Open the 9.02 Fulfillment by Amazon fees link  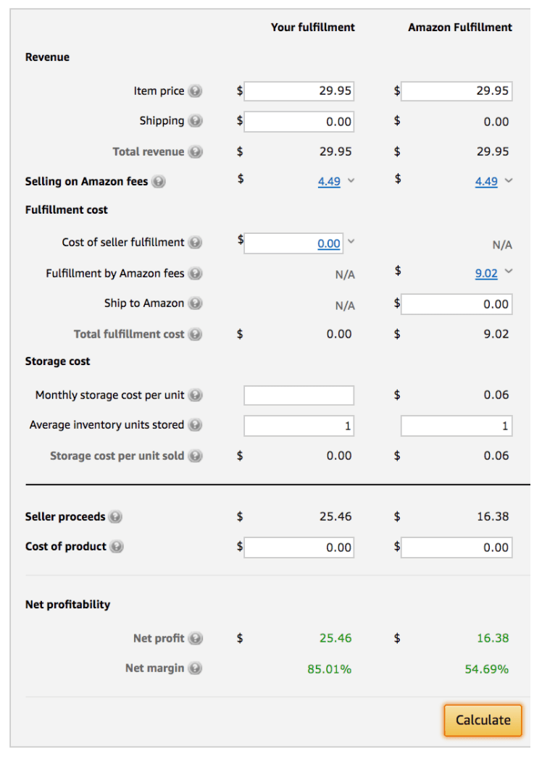(x=486, y=274)
